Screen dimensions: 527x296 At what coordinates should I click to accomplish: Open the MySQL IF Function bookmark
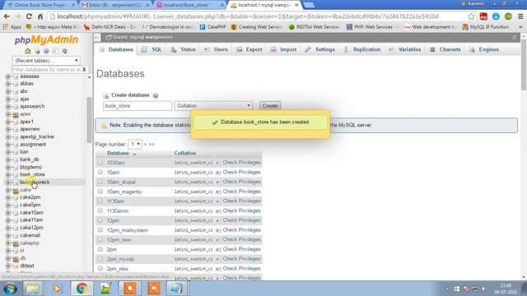click(485, 27)
